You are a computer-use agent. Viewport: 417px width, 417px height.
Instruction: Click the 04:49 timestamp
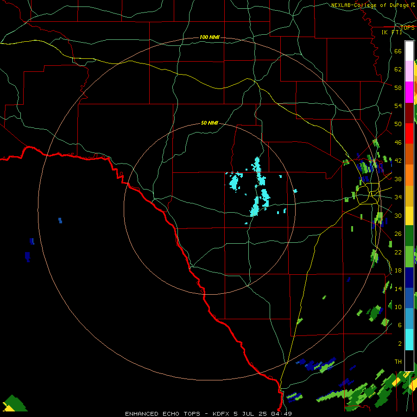281,414
